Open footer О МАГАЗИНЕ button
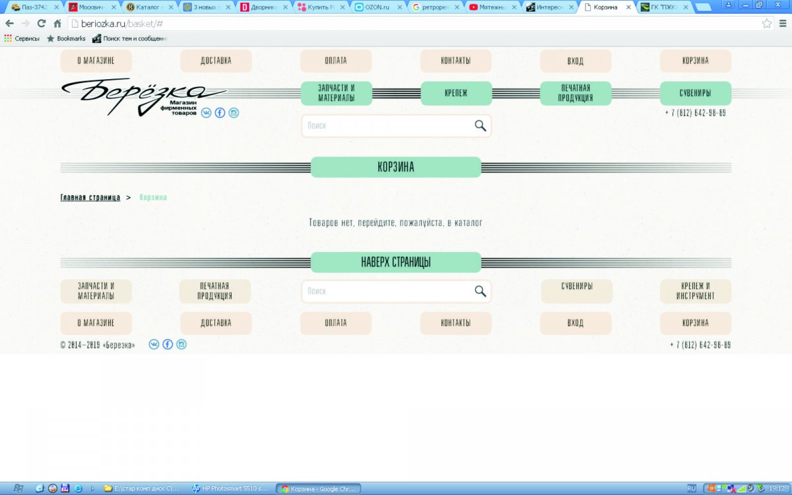The width and height of the screenshot is (792, 495). tap(96, 323)
